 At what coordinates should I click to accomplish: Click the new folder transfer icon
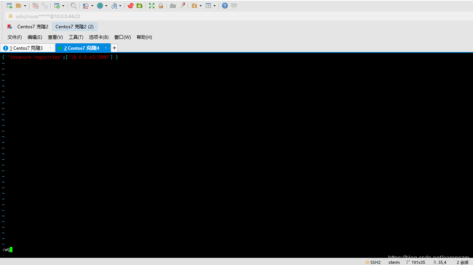click(194, 6)
